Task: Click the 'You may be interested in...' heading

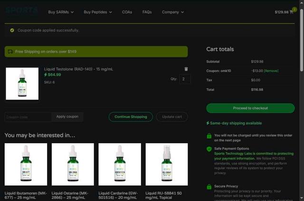Action: 40,135
